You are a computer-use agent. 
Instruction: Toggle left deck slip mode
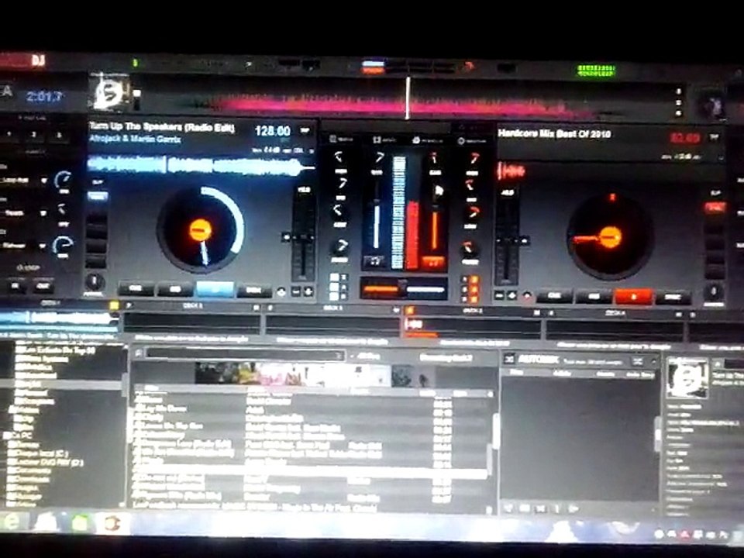click(98, 182)
